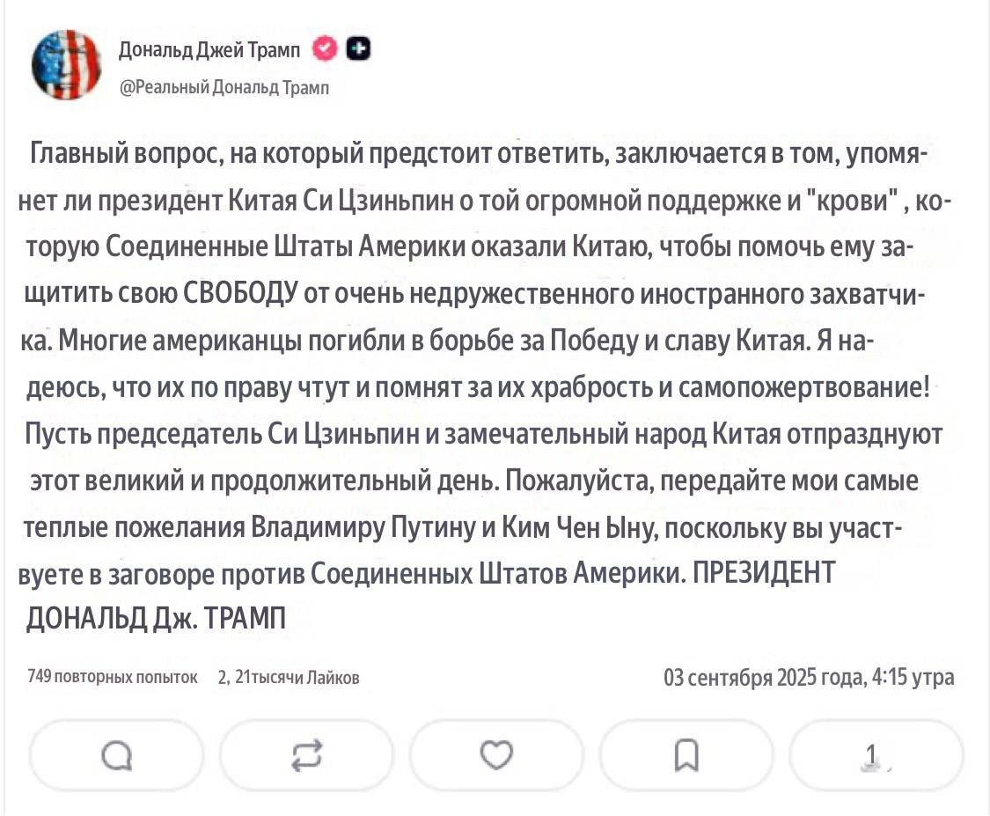Click the handle @Реальный Дональд Трамп
990x816 pixels.
[224, 87]
